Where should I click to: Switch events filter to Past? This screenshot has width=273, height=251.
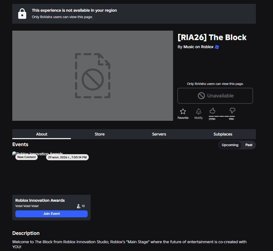coord(249,145)
